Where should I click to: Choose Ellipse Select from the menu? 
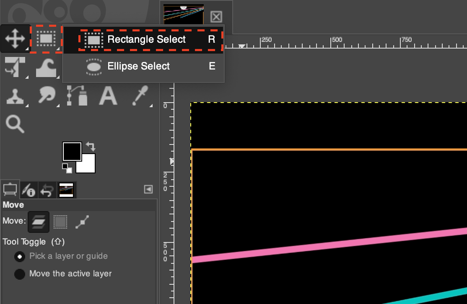coord(138,66)
